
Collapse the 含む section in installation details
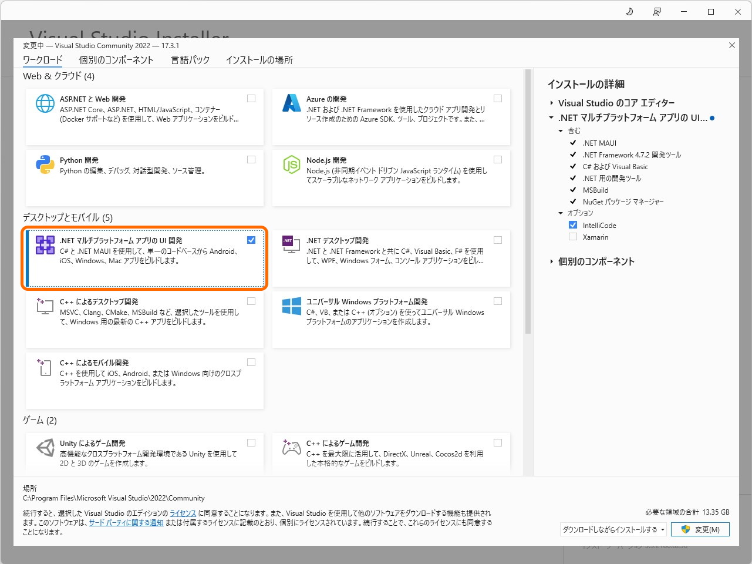(x=561, y=130)
